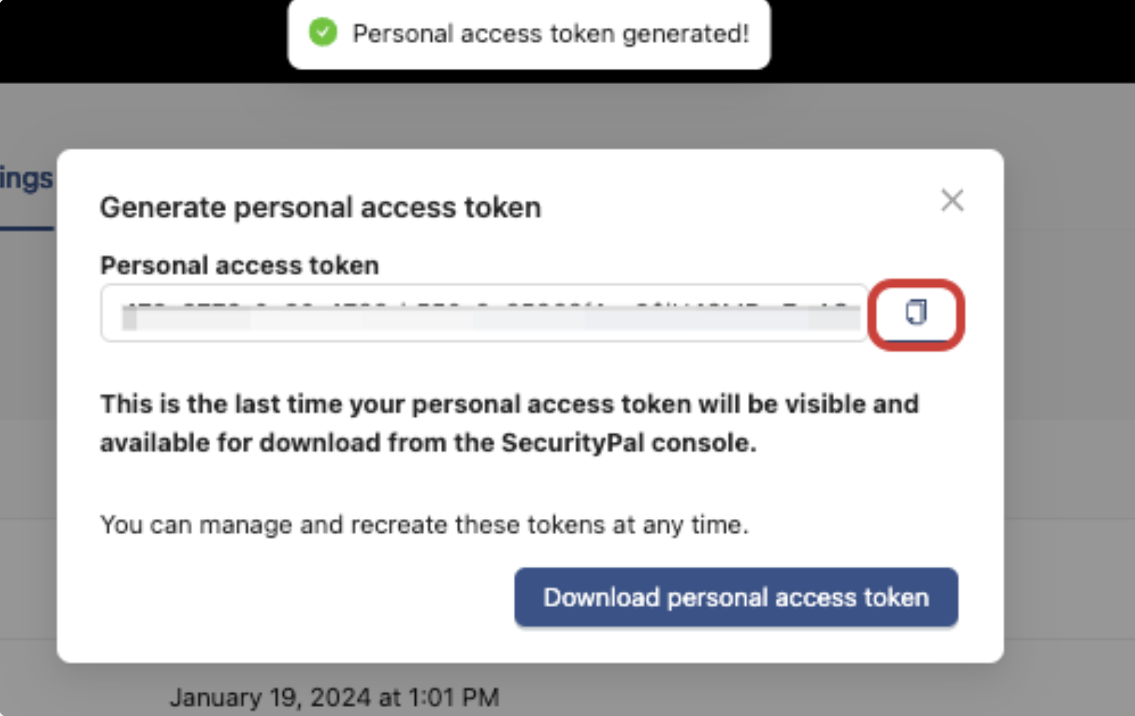The image size is (1135, 716).
Task: Click the 'manage and recreate these tokens' note
Action: [424, 525]
